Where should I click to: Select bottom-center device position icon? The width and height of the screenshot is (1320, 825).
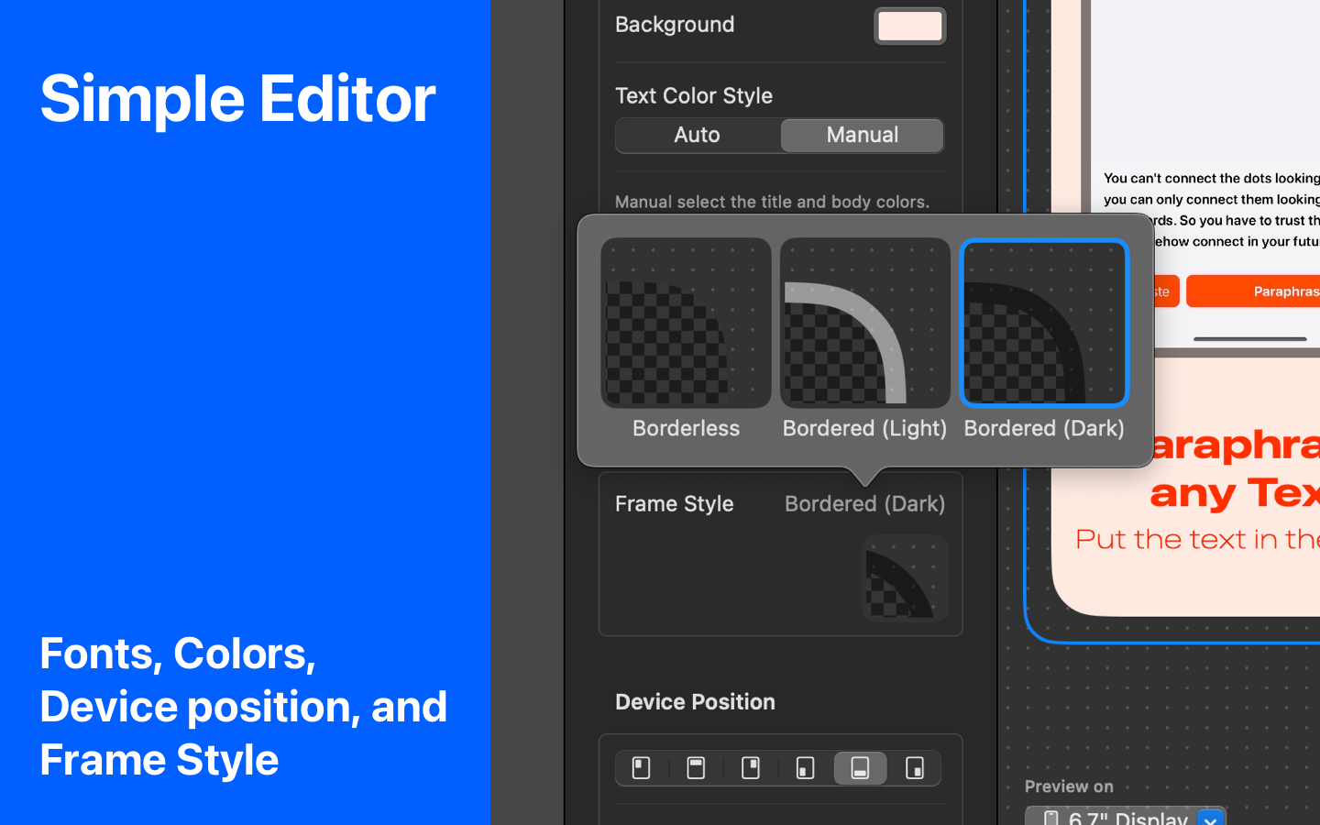(x=860, y=768)
